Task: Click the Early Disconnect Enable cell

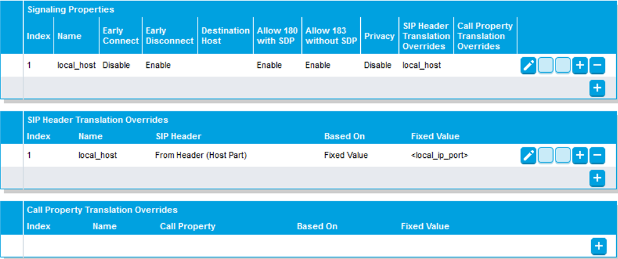Action: 158,65
